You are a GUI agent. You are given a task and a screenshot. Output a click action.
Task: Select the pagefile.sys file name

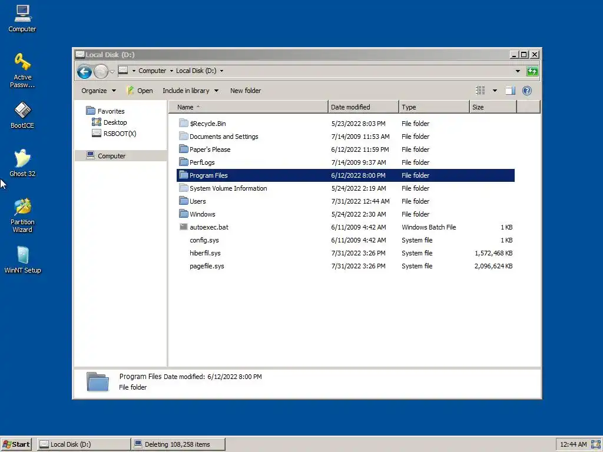pos(207,266)
